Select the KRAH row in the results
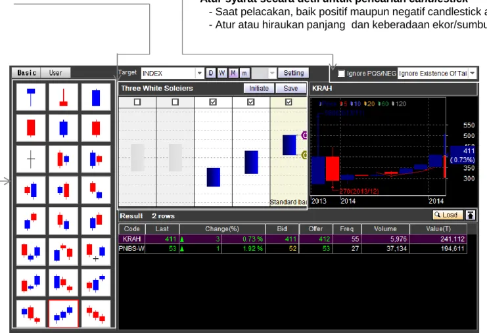The image size is (487, 333). [292, 239]
